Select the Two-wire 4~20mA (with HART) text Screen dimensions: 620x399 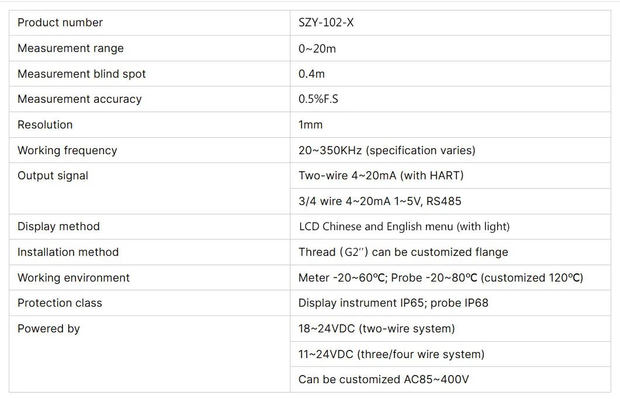381,175
